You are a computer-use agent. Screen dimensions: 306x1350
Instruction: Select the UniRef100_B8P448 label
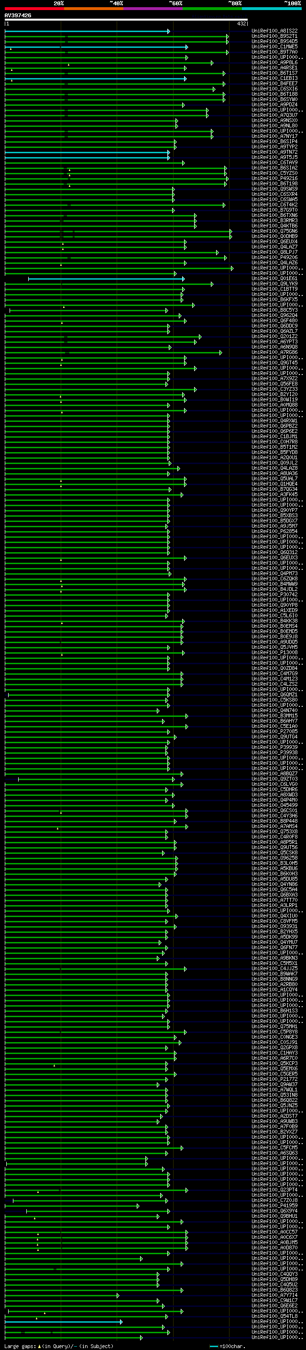point(274,821)
